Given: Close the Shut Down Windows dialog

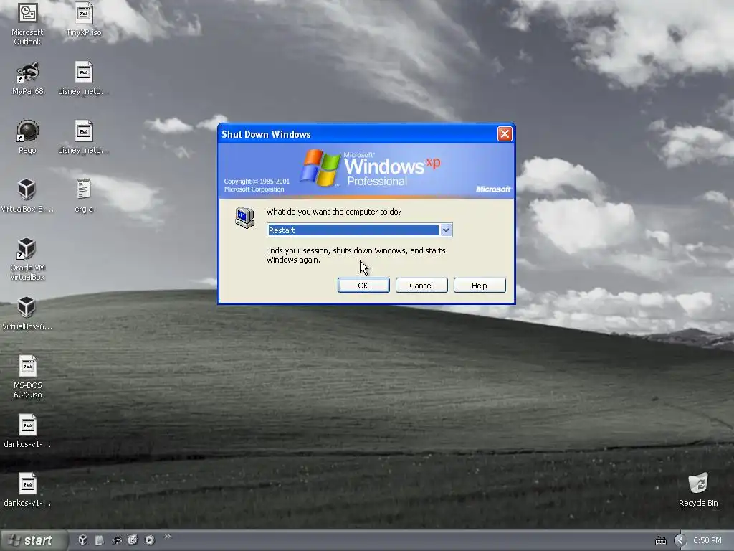Looking at the screenshot, I should click(x=505, y=134).
